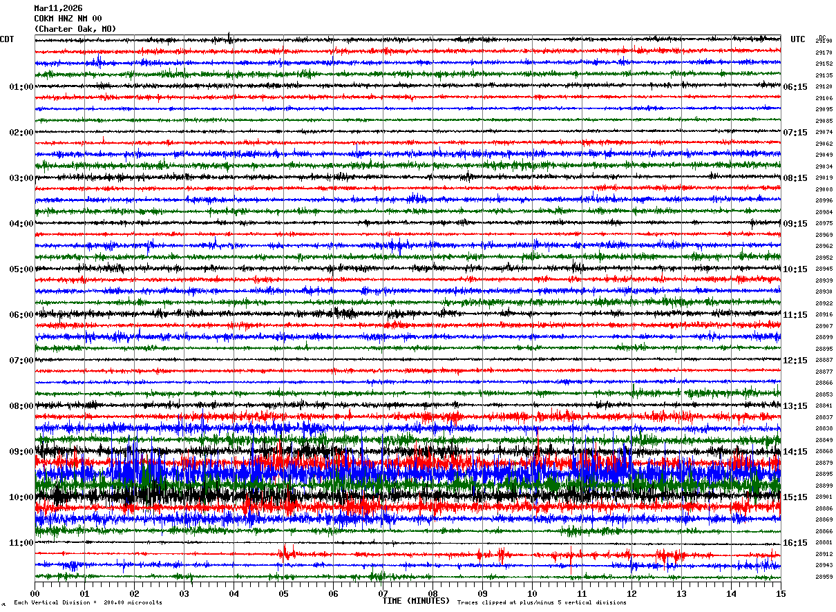836x612 pixels.
Task: Click the DC offset value '28916'
Action: (824, 314)
